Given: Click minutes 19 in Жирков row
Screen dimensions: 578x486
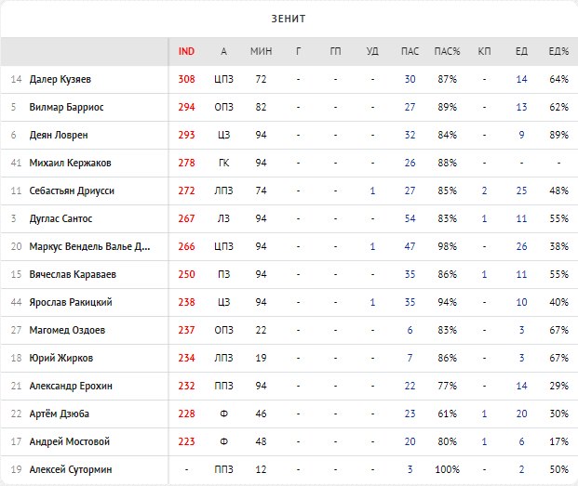Looking at the screenshot, I should pos(261,358).
